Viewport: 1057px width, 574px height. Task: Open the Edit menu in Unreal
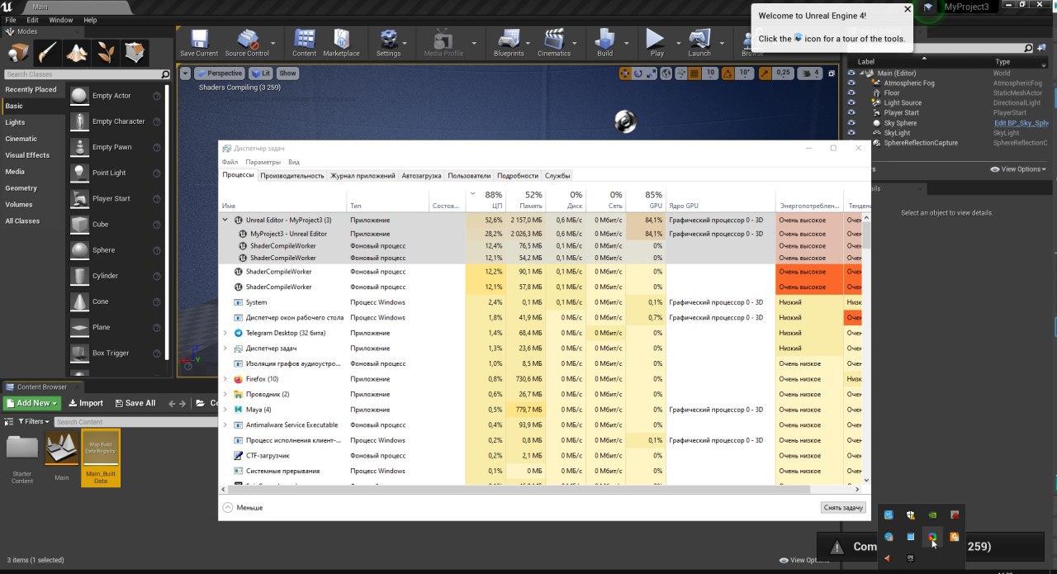click(32, 20)
